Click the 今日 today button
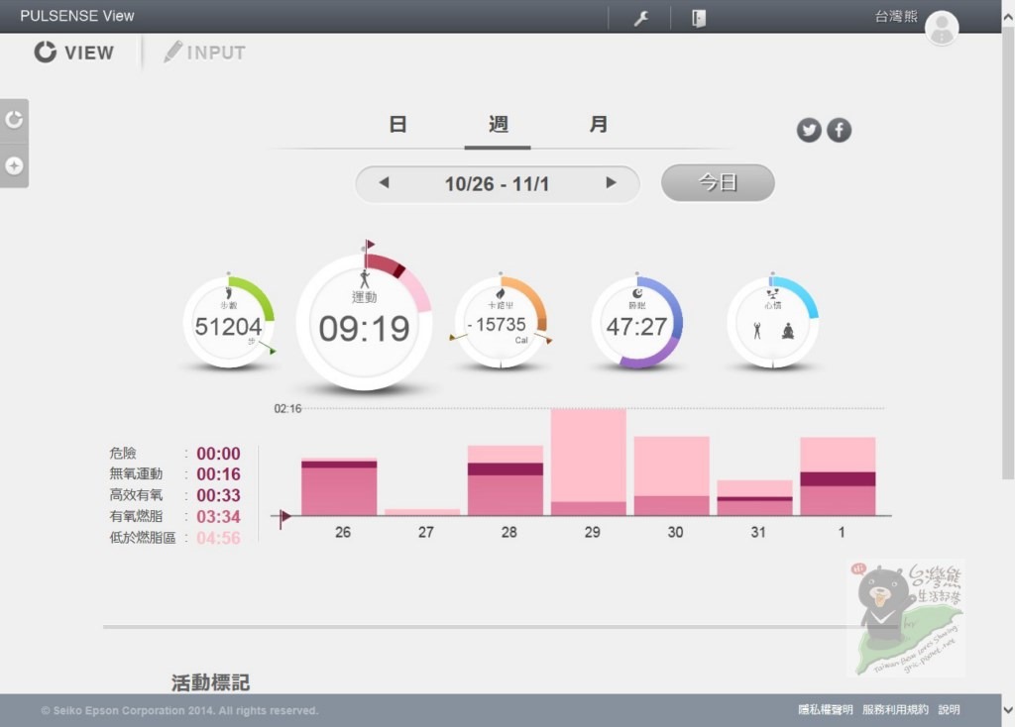Screen dimensions: 1015x727 [718, 183]
